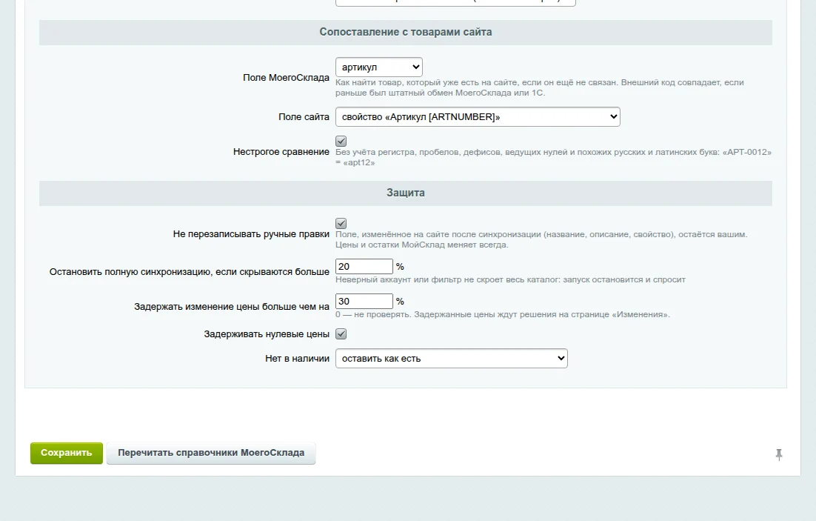The width and height of the screenshot is (816, 521).
Task: Click the green Сохранить button
Action: 67,453
